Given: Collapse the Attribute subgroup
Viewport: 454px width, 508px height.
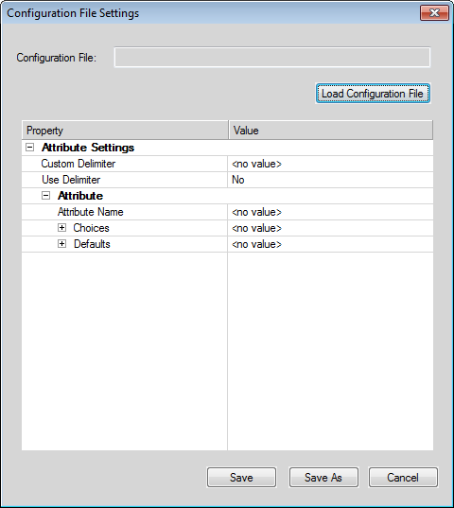Looking at the screenshot, I should coord(46,196).
